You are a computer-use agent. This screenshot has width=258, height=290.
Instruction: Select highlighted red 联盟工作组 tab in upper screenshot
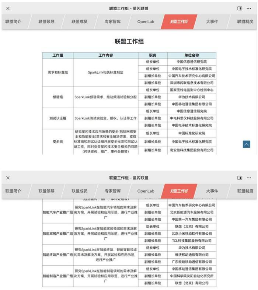[x=179, y=22]
